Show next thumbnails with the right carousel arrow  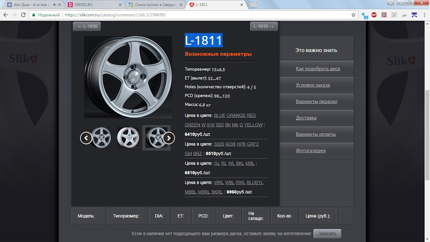(169, 138)
